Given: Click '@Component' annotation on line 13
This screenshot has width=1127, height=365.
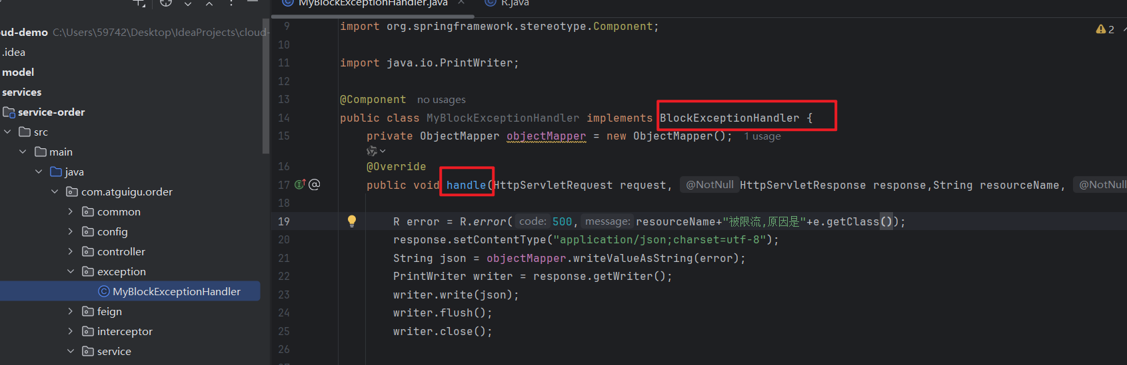Looking at the screenshot, I should coord(373,100).
